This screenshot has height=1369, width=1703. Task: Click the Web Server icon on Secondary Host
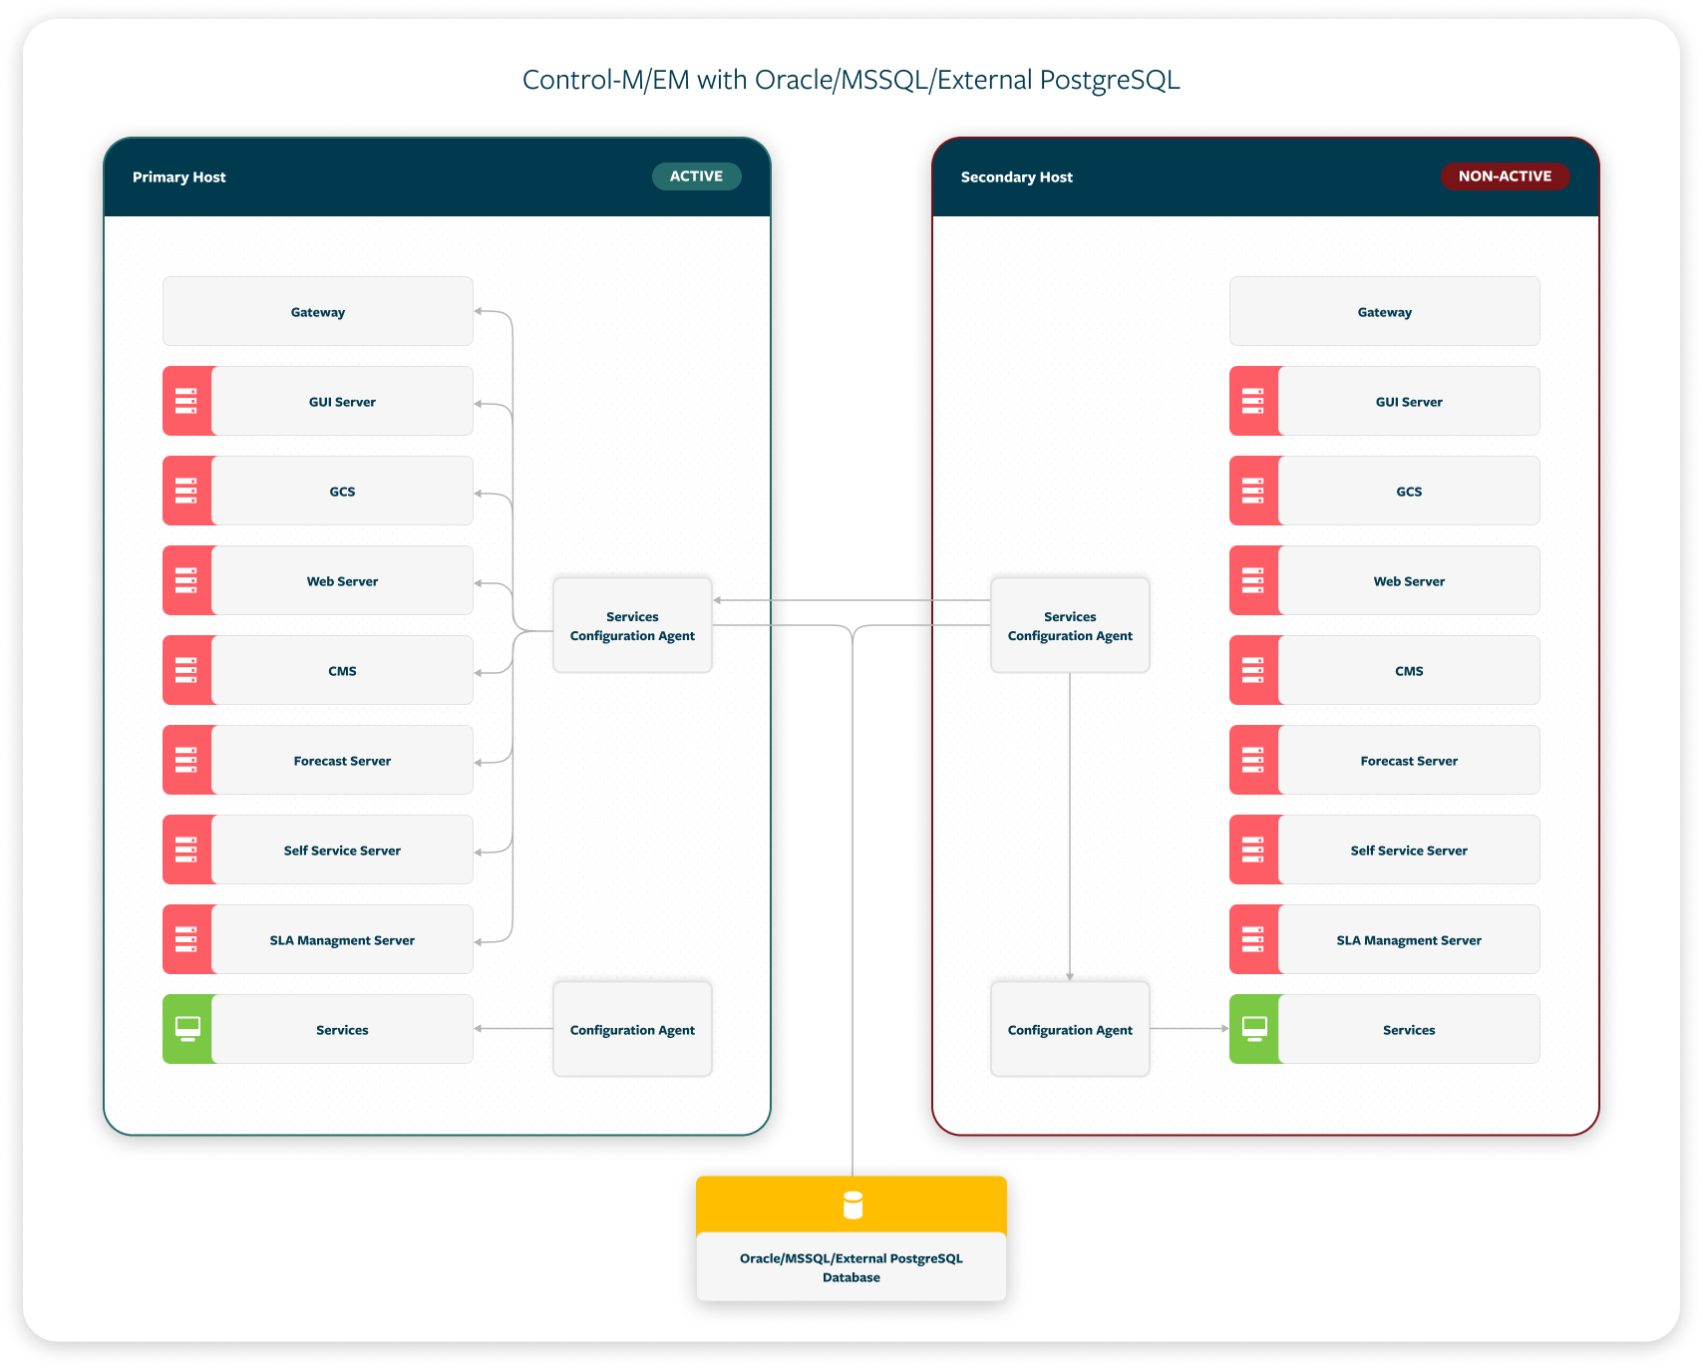coord(1254,580)
